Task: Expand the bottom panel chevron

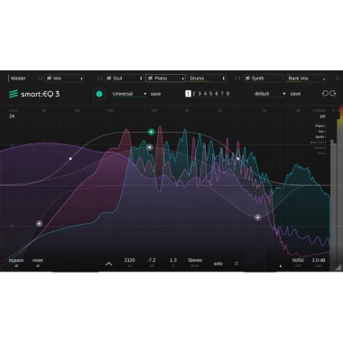Action: (109, 264)
